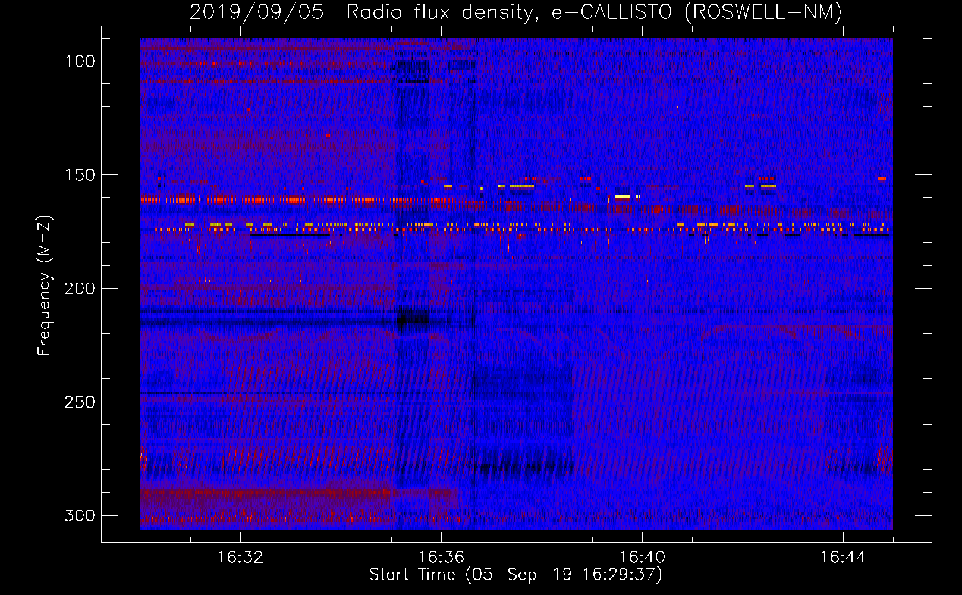This screenshot has width=962, height=595.
Task: Click the 16:44 time tick label
Action: click(843, 558)
